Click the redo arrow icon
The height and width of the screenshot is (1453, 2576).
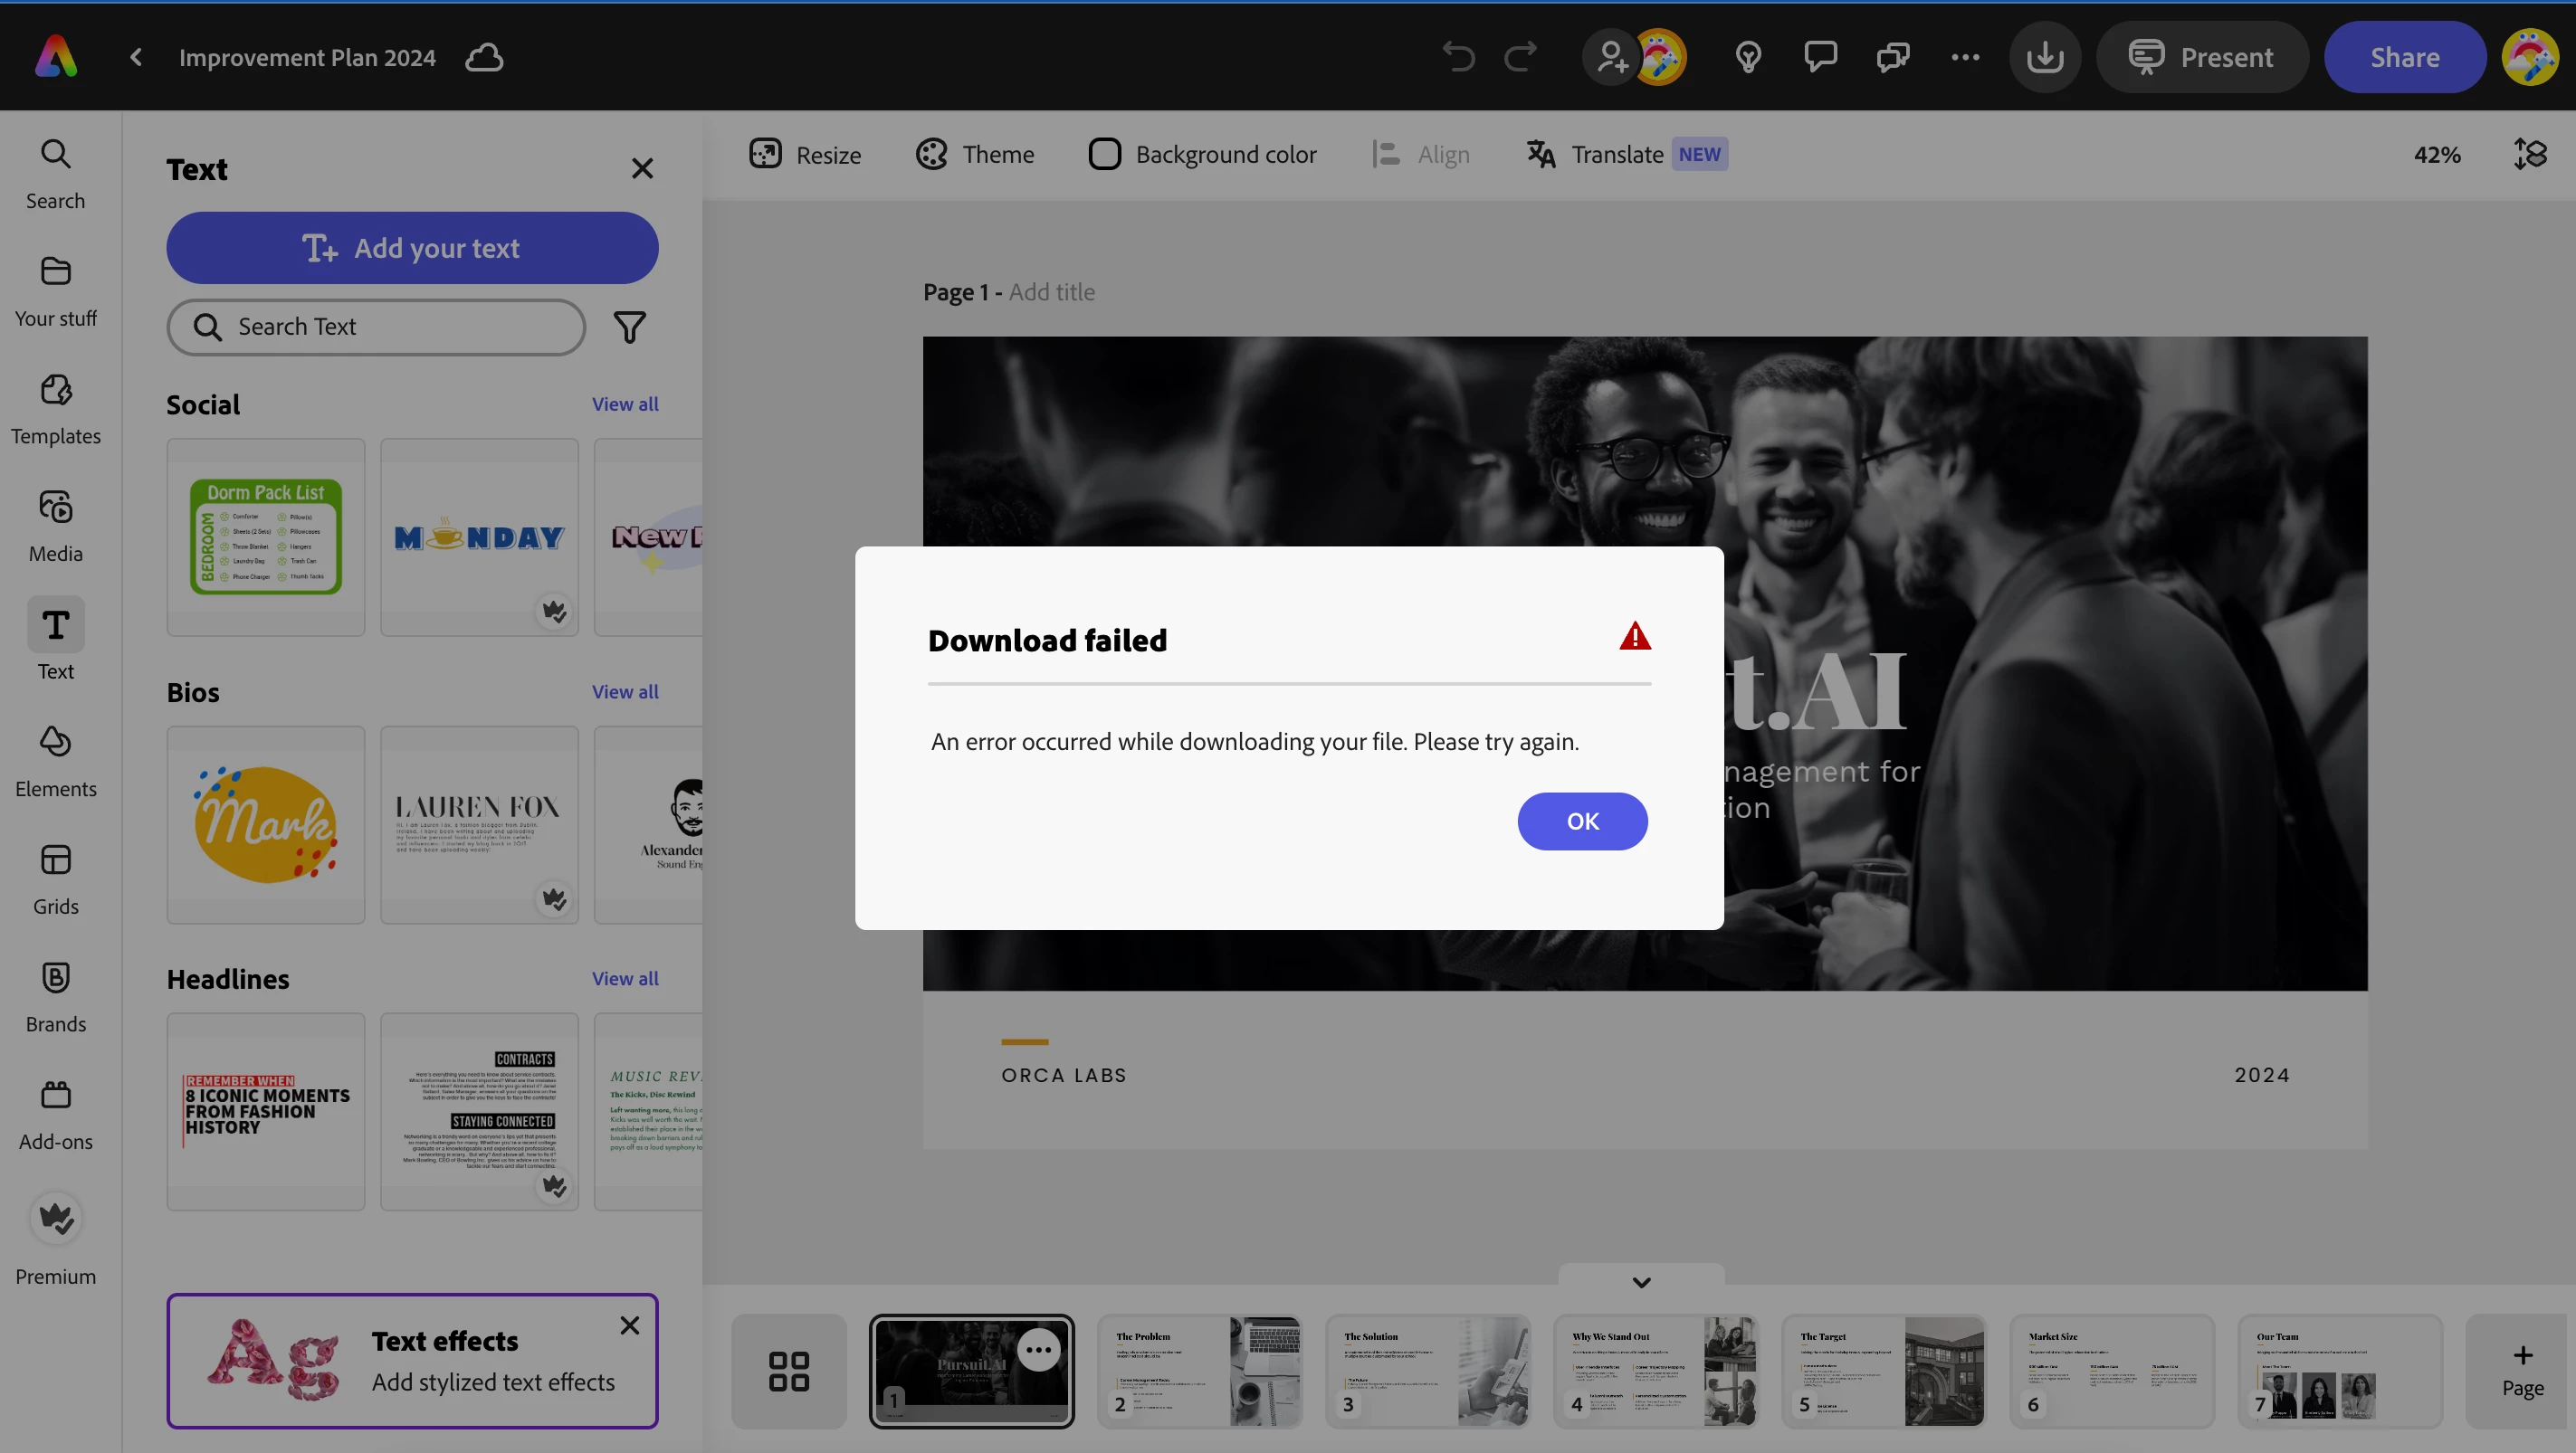coord(1521,58)
